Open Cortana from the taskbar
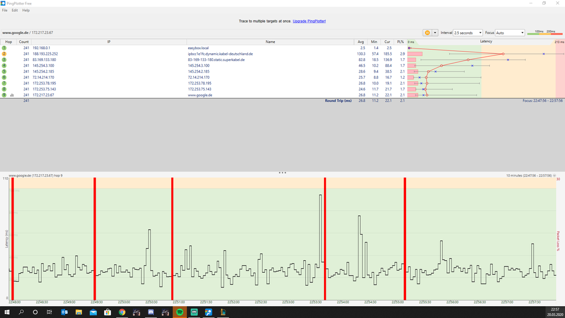Screen dimensions: 565x318 point(35,312)
